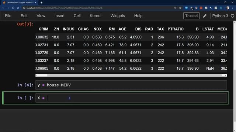Click the extension icon with the dark badge
The image size is (236, 132).
click(x=191, y=8)
